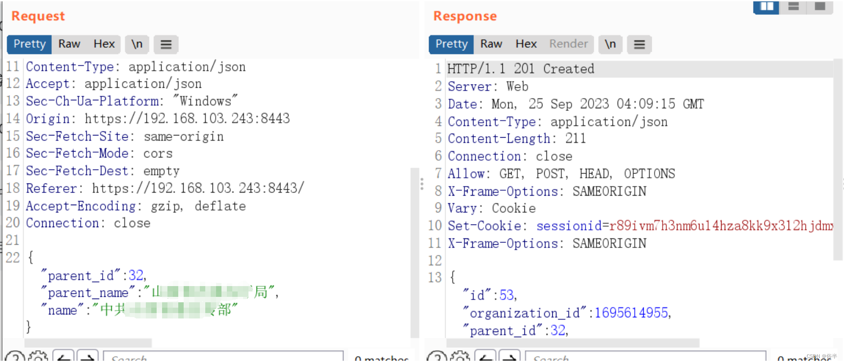
Task: Click the Set-Cookie sessionid header line
Action: 641,226
